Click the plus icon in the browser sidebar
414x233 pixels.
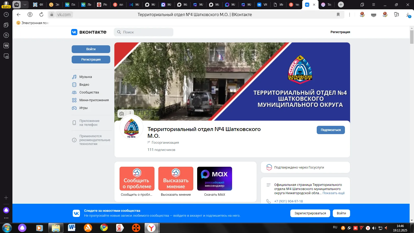point(6,198)
